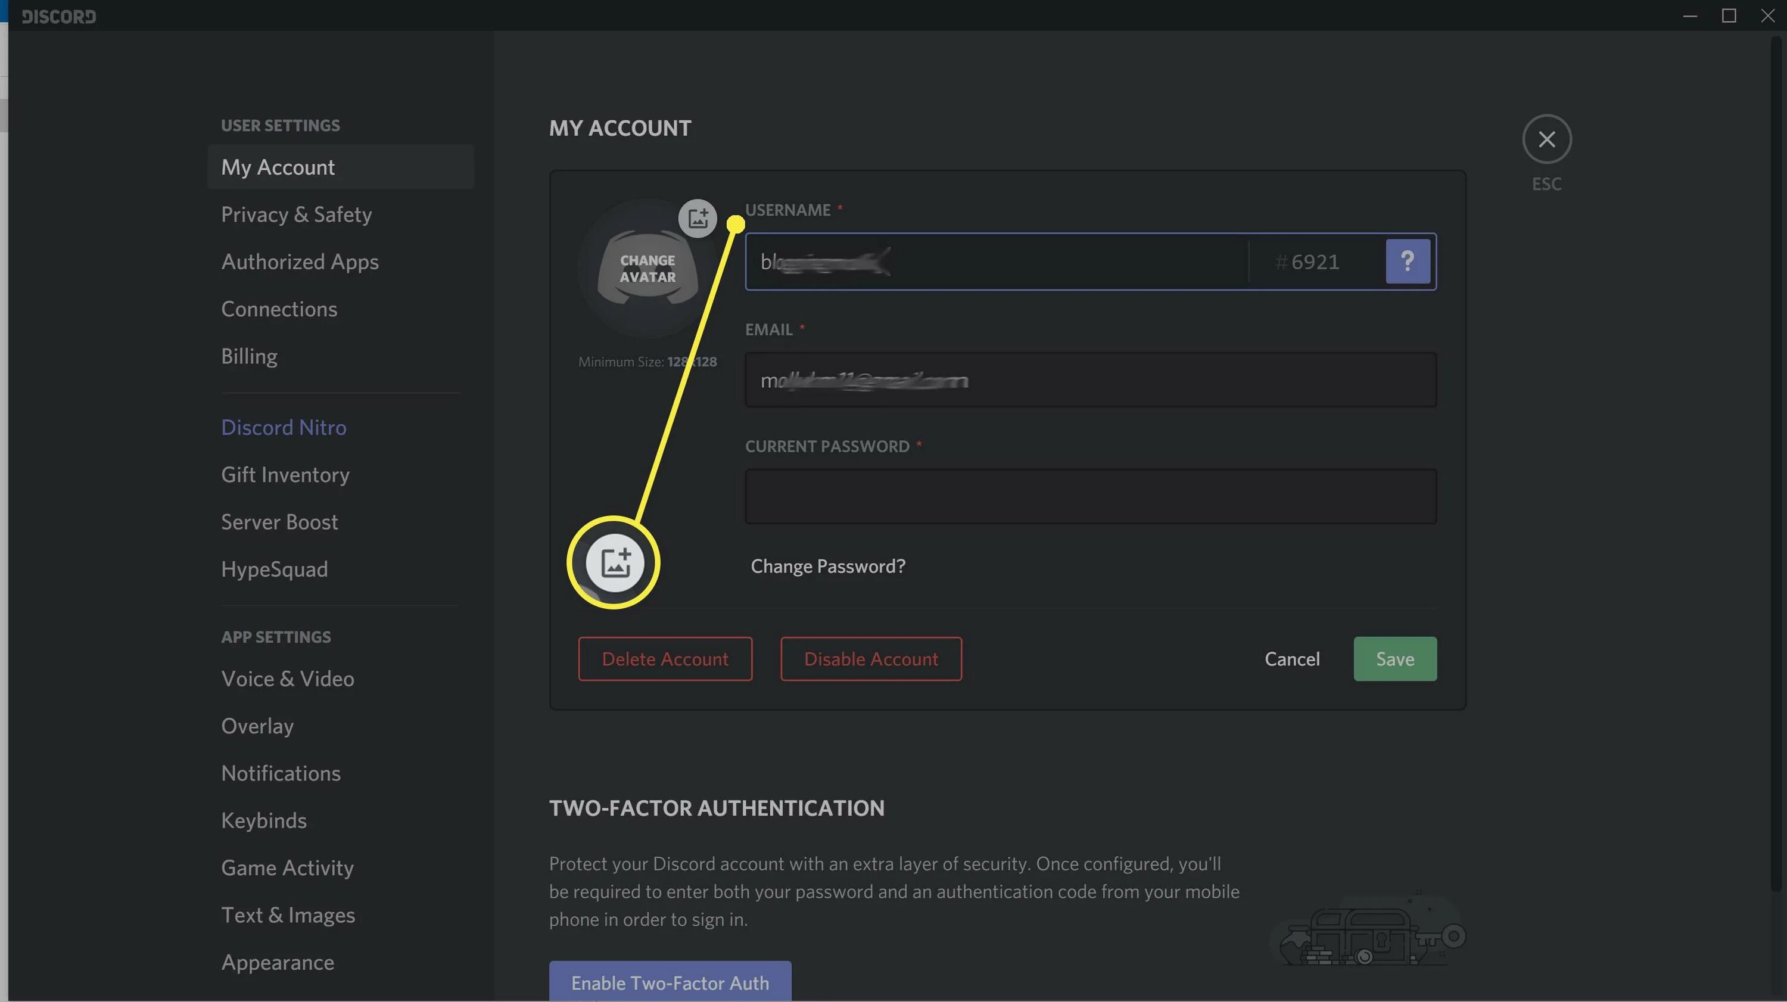Click the CURRENT PASSWORD input field
1787x1002 pixels.
1090,495
